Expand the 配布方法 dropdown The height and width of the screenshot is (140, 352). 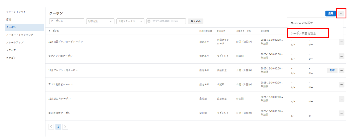[x=100, y=21]
